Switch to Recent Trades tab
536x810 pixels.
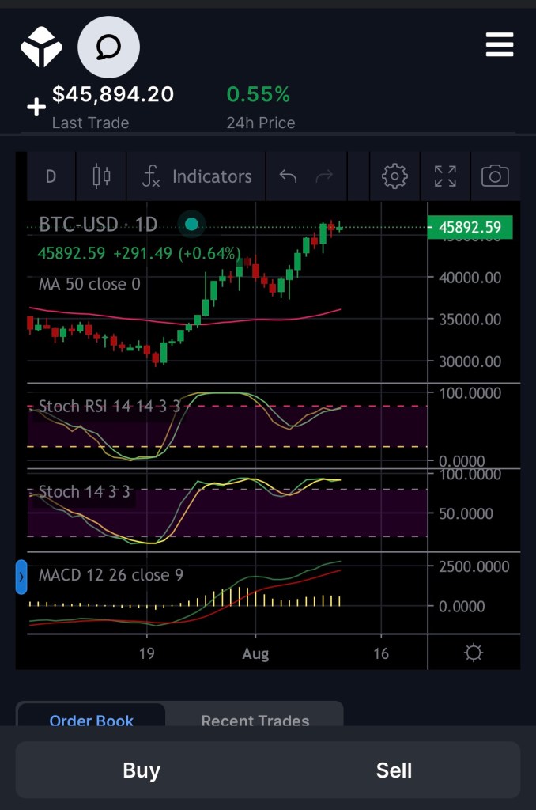pyautogui.click(x=255, y=718)
